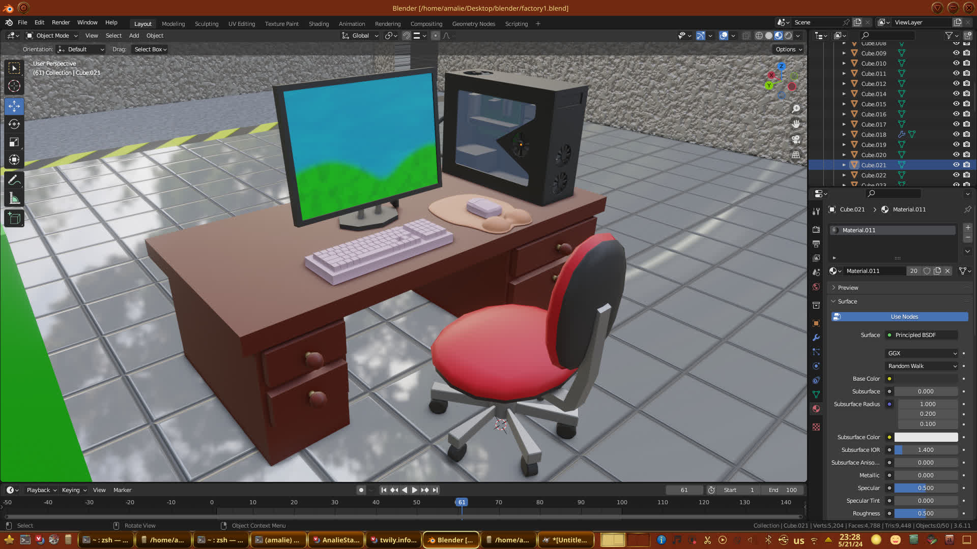977x549 pixels.
Task: Select the Scale tool
Action: pyautogui.click(x=14, y=142)
